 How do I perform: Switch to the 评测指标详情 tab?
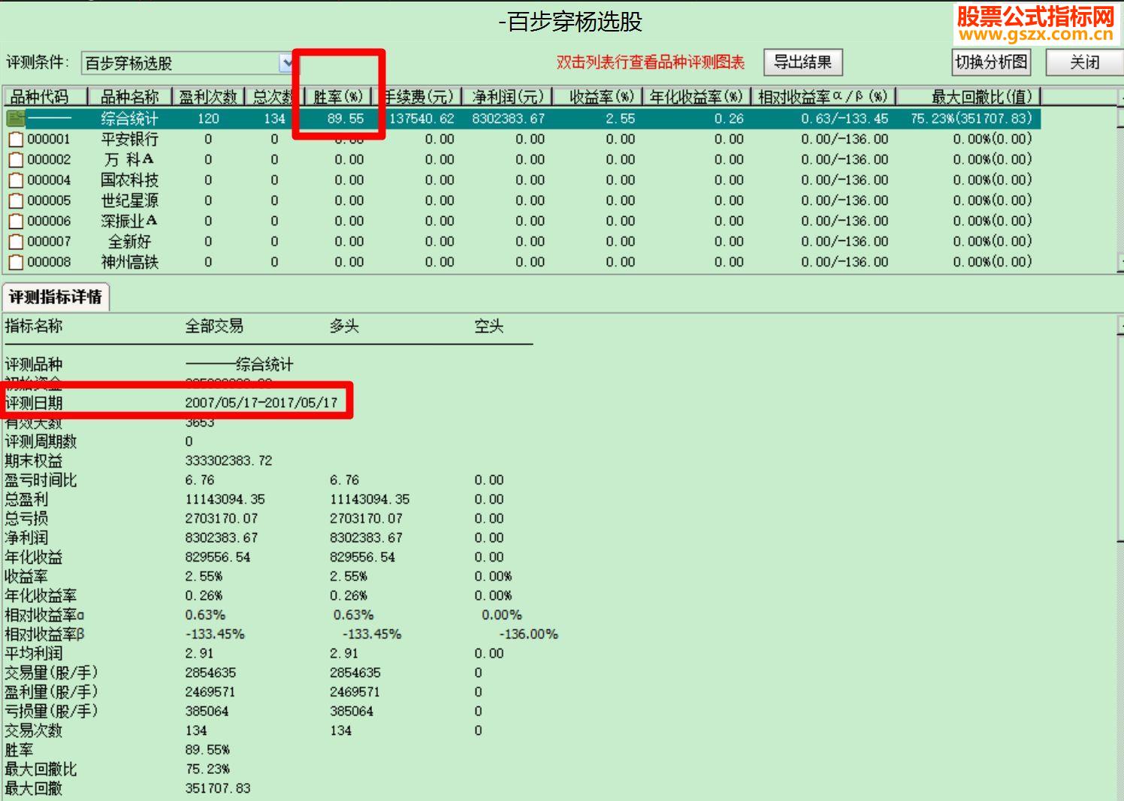tap(56, 297)
